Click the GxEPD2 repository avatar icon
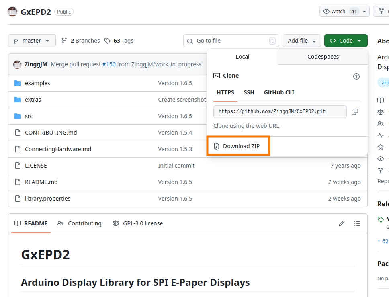Screen dimensions: 389x297 tap(12, 12)
